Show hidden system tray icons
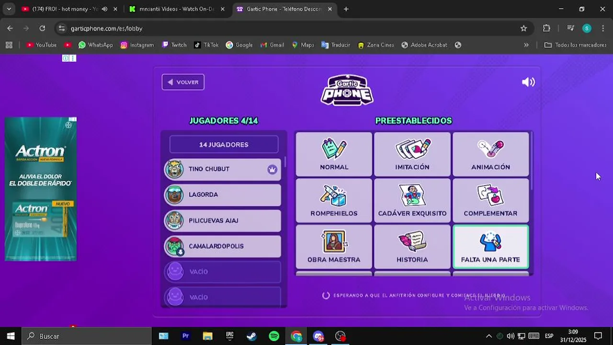613x345 pixels. [x=488, y=336]
